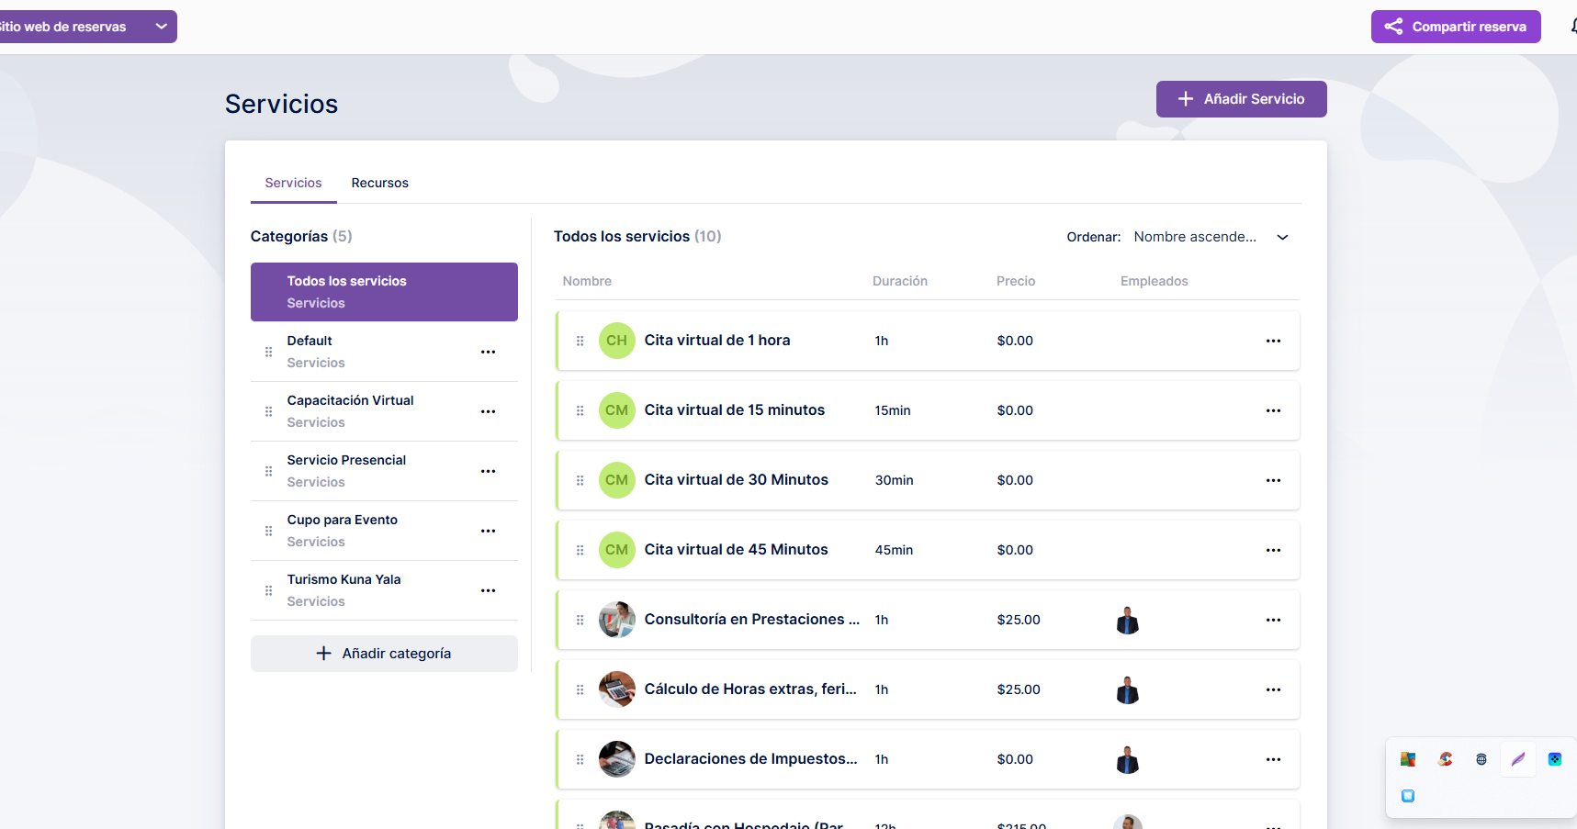Select the Servicios tab
The width and height of the screenshot is (1577, 829).
click(x=293, y=183)
